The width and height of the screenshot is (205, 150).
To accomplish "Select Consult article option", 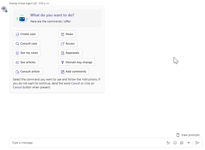I will click(28, 71).
